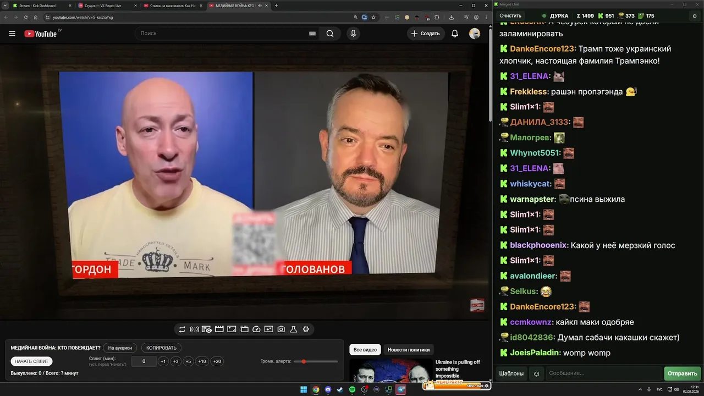The width and height of the screenshot is (704, 396).
Task: Click the КОПИРОВАТЬ button
Action: (x=161, y=348)
